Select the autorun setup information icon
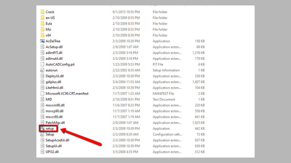 tap(42, 70)
